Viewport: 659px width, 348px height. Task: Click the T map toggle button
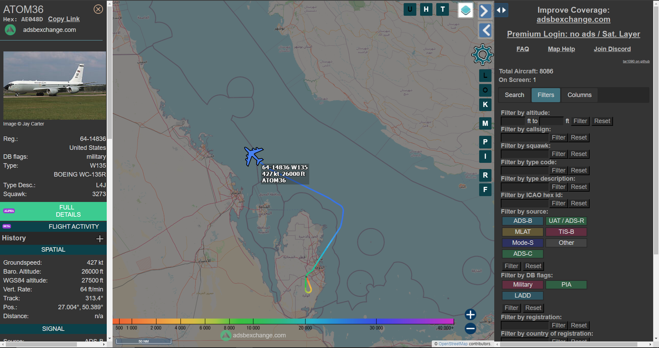click(x=443, y=9)
